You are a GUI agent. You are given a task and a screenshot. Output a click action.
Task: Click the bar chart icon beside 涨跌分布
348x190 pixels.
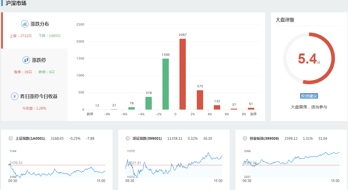pyautogui.click(x=25, y=24)
